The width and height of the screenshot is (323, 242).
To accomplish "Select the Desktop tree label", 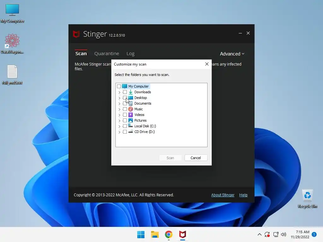I will click(x=140, y=98).
